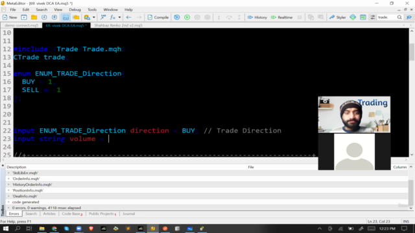Open the Articles tab in Toolbox
415x233 pixels.
coord(49,214)
